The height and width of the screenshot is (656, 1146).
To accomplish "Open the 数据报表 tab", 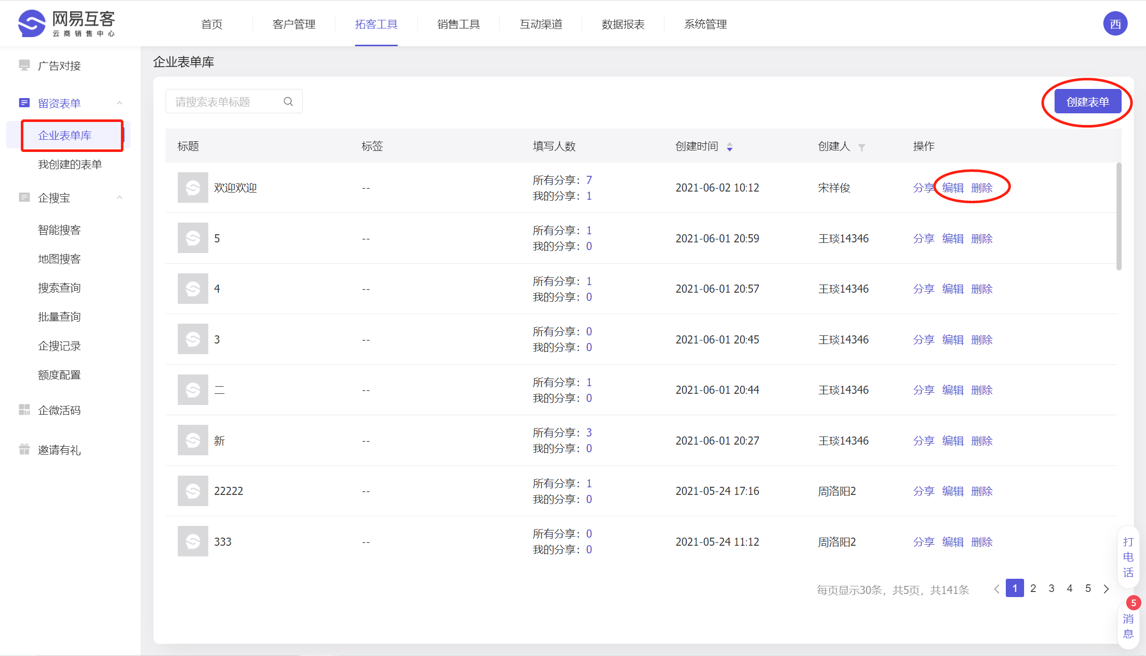I will pyautogui.click(x=623, y=24).
